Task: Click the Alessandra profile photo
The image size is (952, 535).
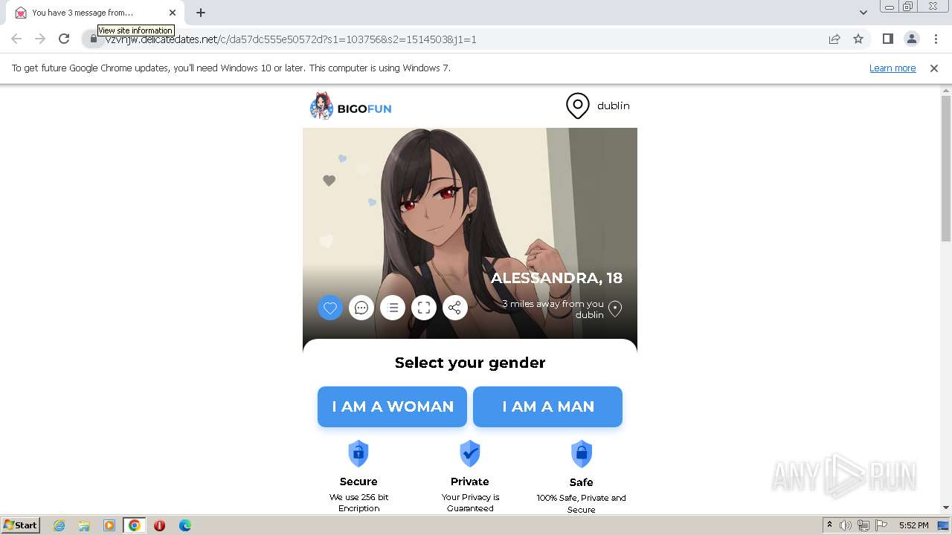Action: point(470,233)
